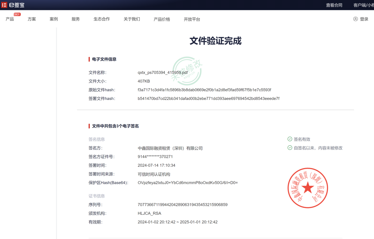This screenshot has width=374, height=239.
Task: Open the 方案 navigation menu
Action: coord(32,19)
